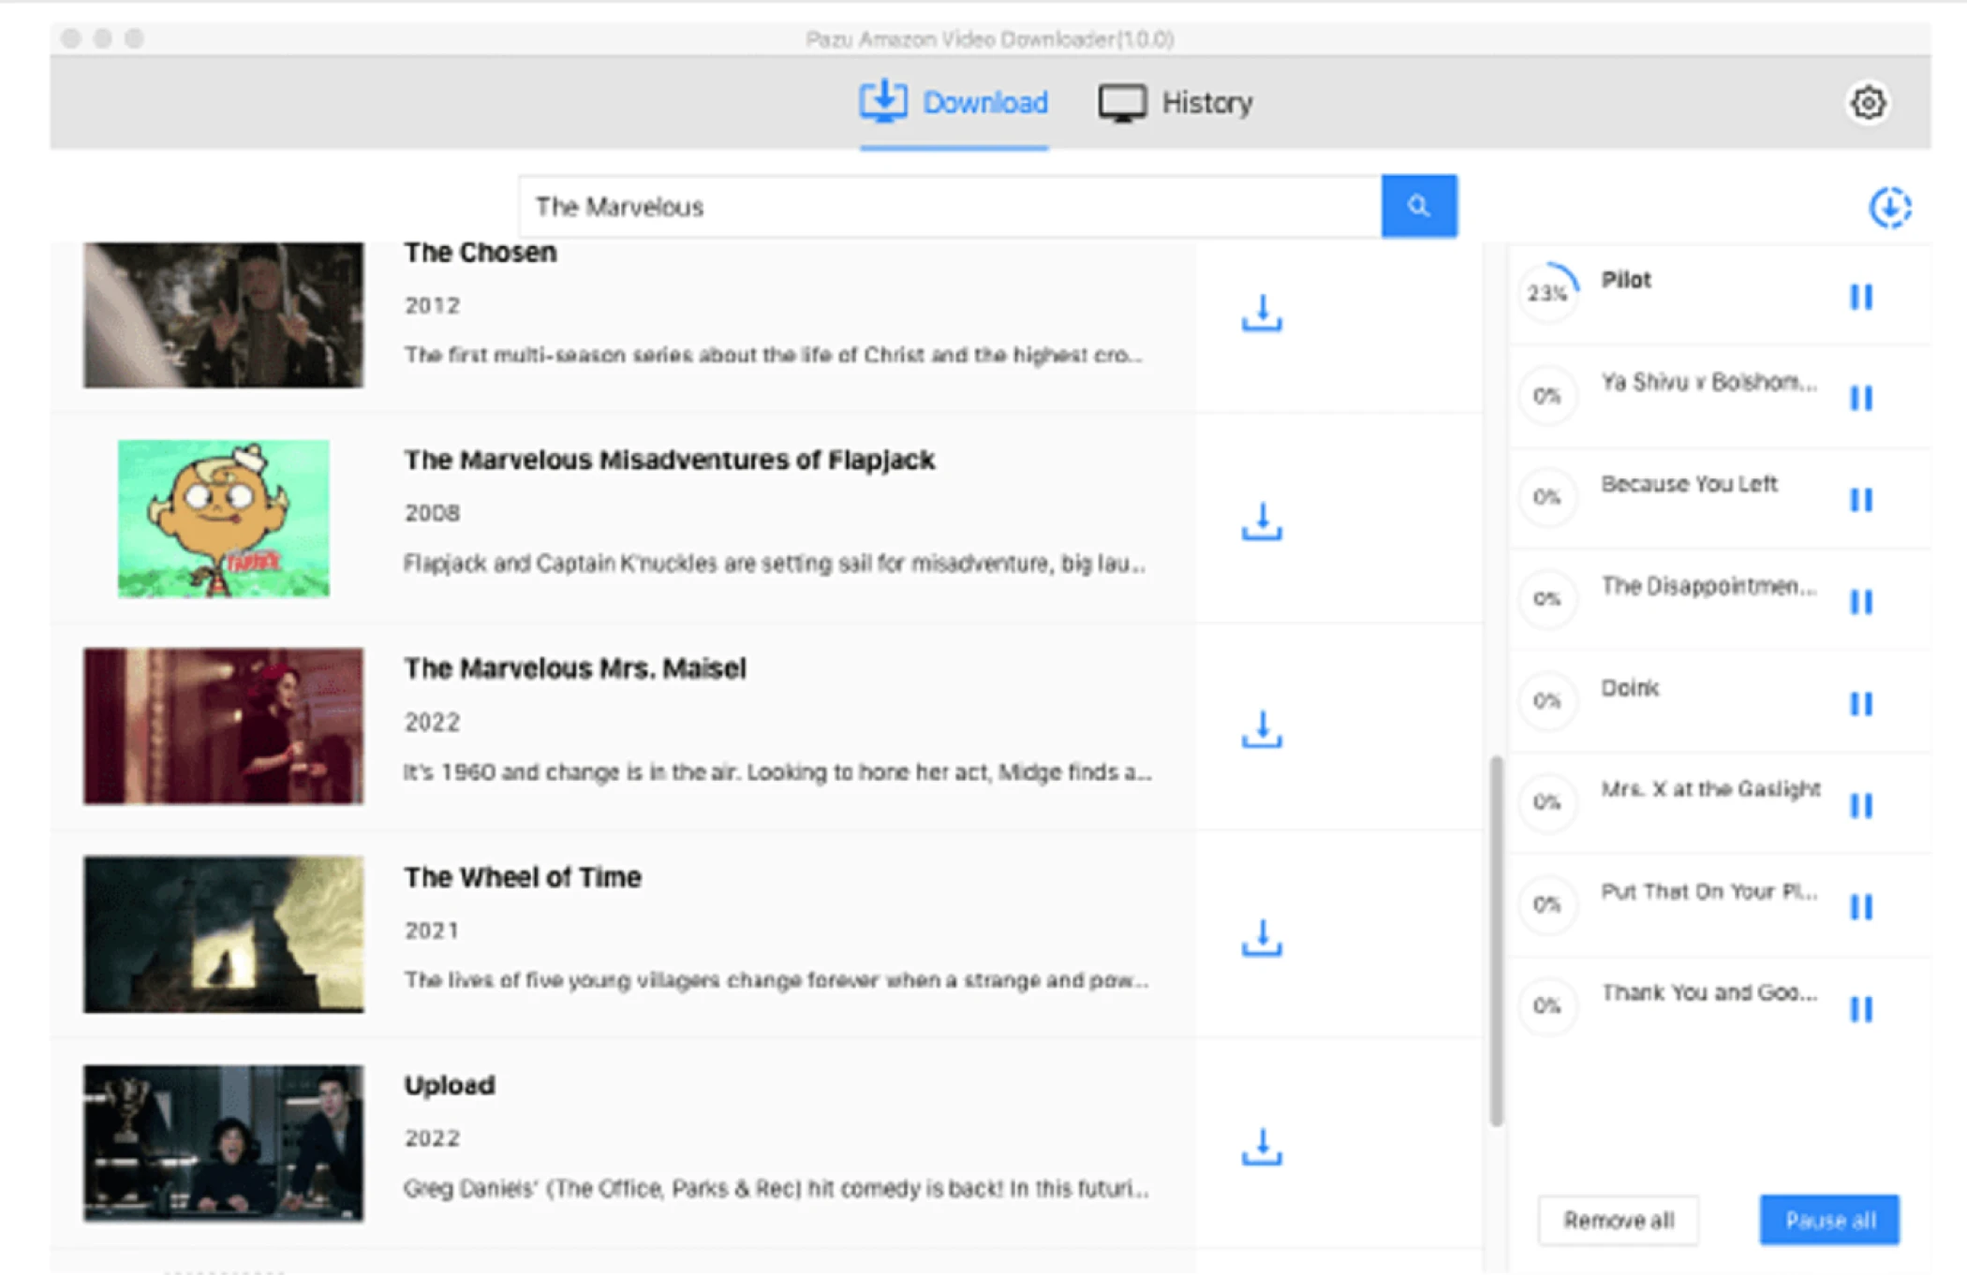The width and height of the screenshot is (1967, 1275).
Task: Select The Wheel of Time title
Action: click(x=523, y=877)
